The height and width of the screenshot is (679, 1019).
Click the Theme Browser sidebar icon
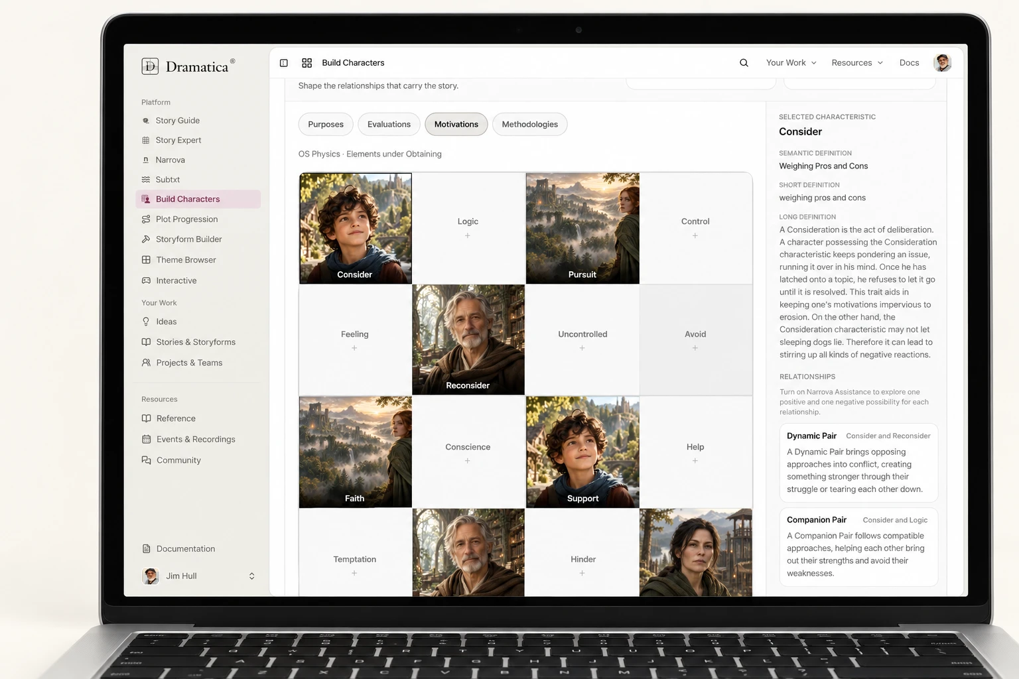[146, 260]
